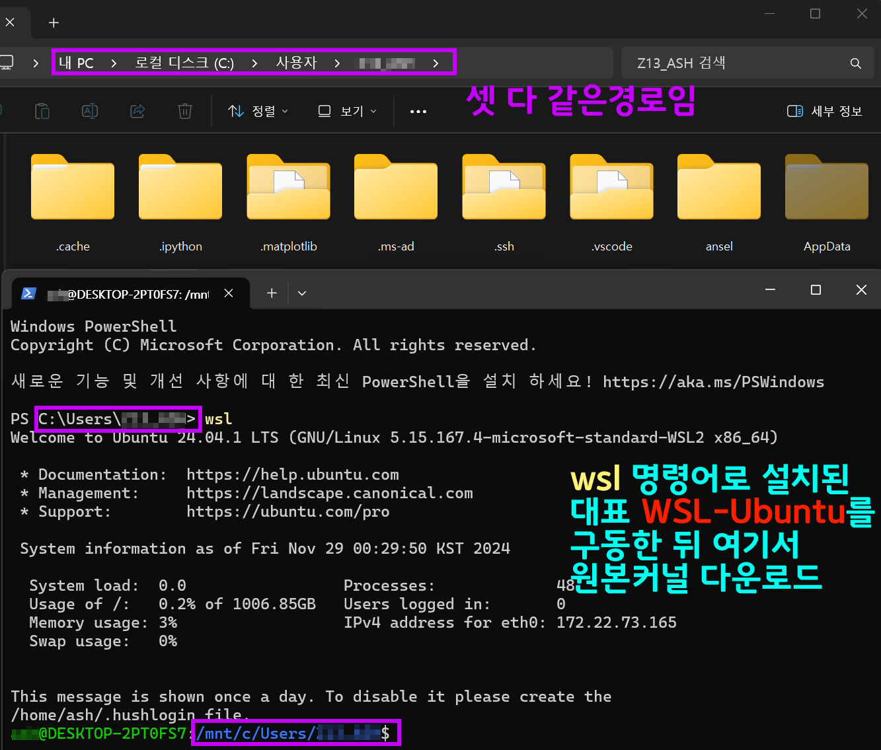881x750 pixels.
Task: Click the Paste clipboard icon in Explorer toolbar
Action: coord(42,111)
